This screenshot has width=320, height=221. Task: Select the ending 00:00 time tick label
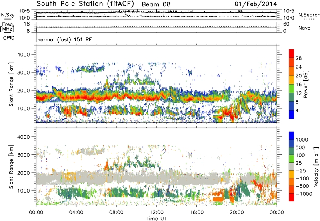coord(276,213)
